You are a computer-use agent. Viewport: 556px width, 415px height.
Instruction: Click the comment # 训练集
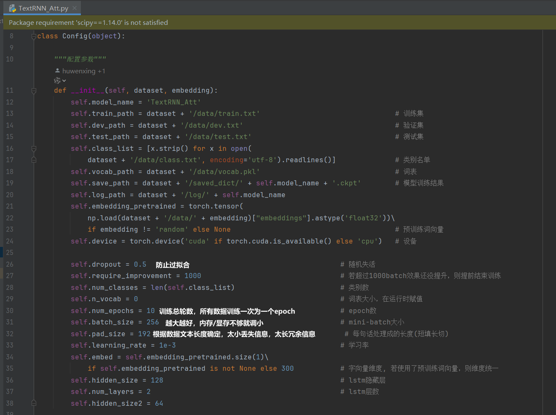(x=409, y=114)
